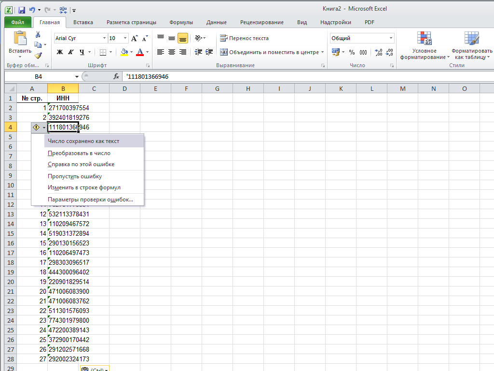
Task: Click the Borders icon
Action: (x=103, y=52)
